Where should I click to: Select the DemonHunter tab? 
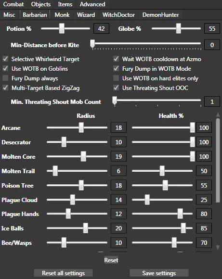click(x=160, y=15)
